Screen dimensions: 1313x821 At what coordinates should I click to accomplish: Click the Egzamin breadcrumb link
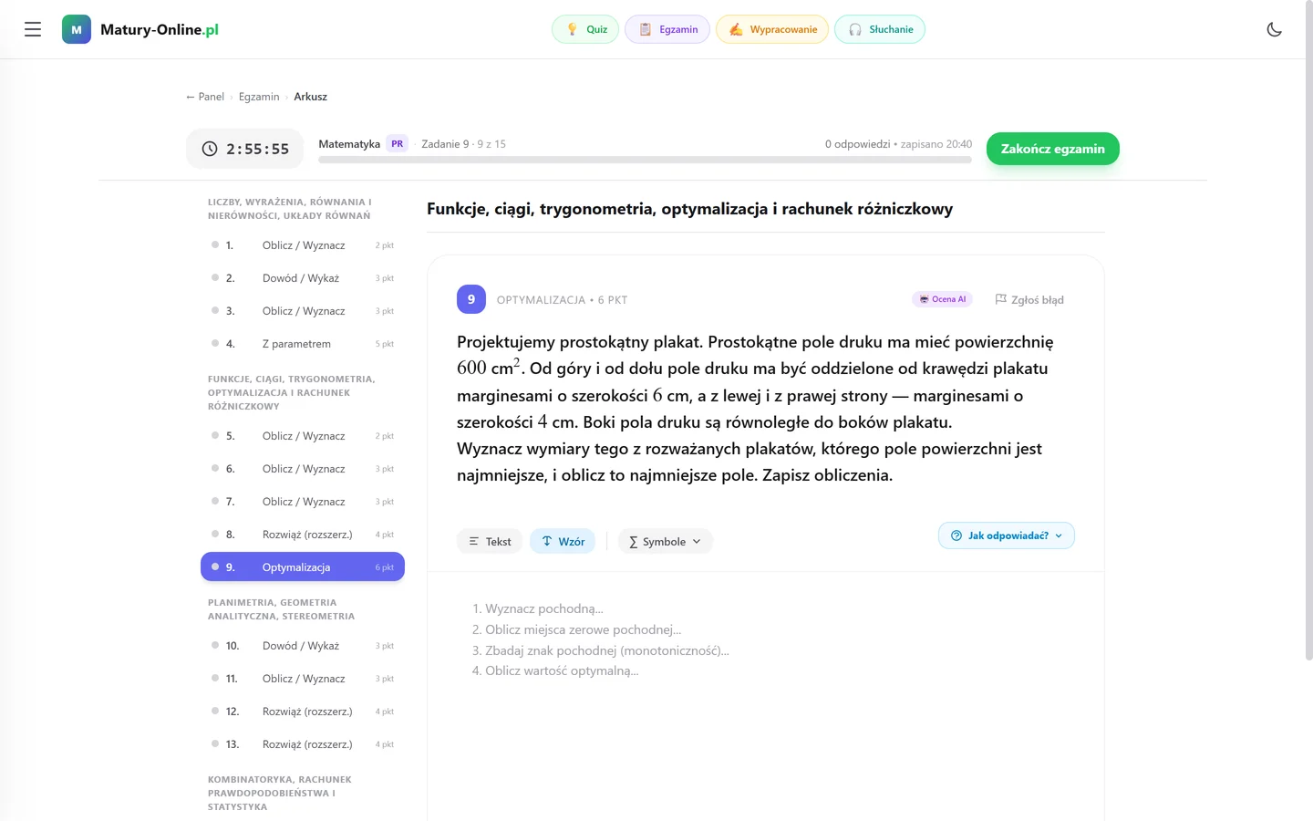259,97
